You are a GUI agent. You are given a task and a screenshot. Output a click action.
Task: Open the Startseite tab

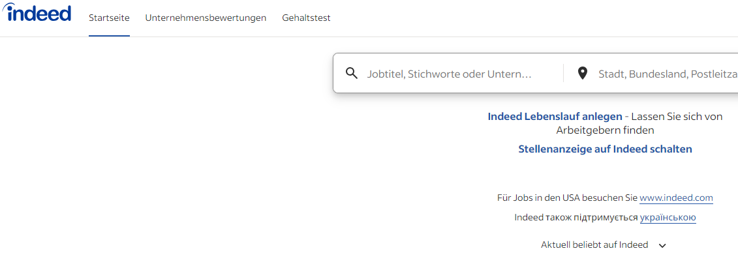pyautogui.click(x=109, y=18)
